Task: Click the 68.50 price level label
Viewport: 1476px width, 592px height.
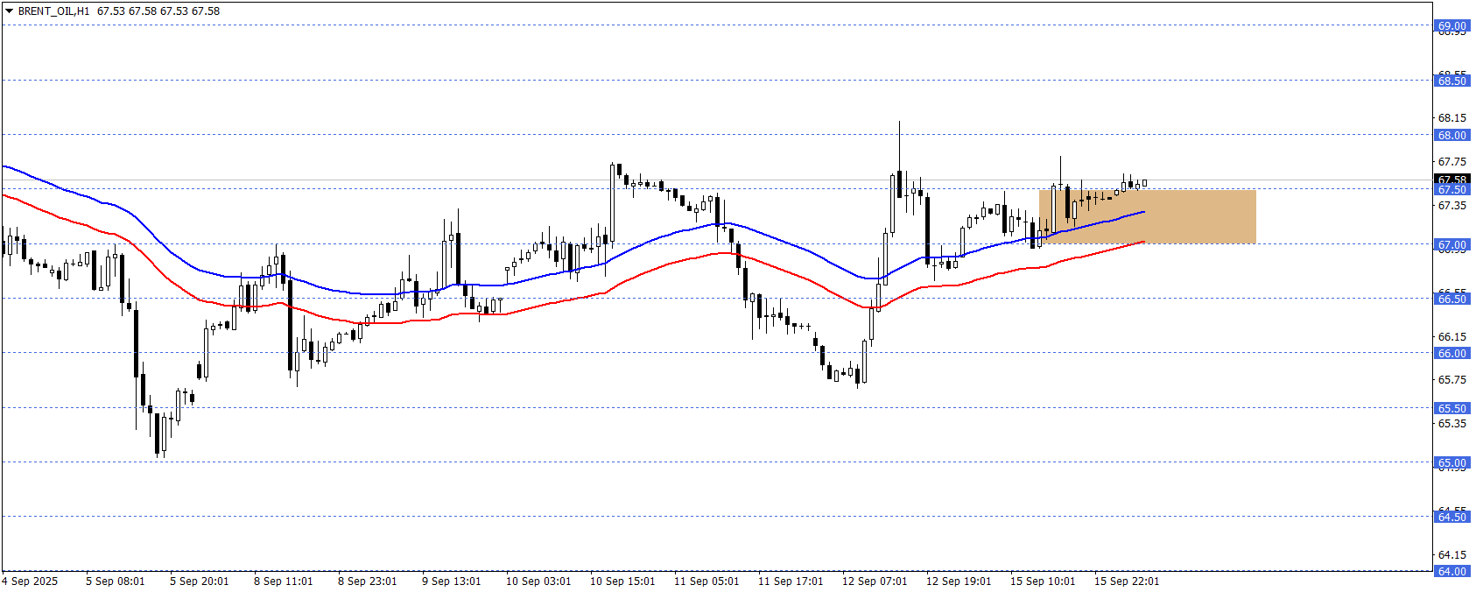Action: tap(1451, 81)
